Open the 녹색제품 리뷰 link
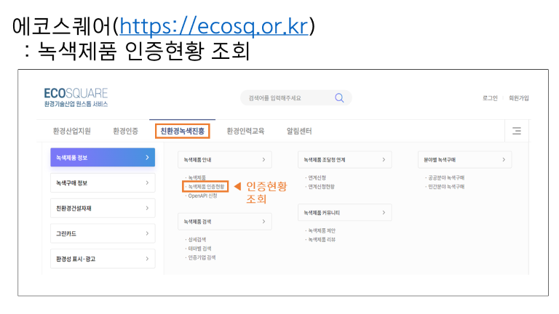The width and height of the screenshot is (559, 314). 322,240
